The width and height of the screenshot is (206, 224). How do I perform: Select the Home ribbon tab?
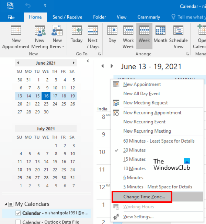click(35, 17)
